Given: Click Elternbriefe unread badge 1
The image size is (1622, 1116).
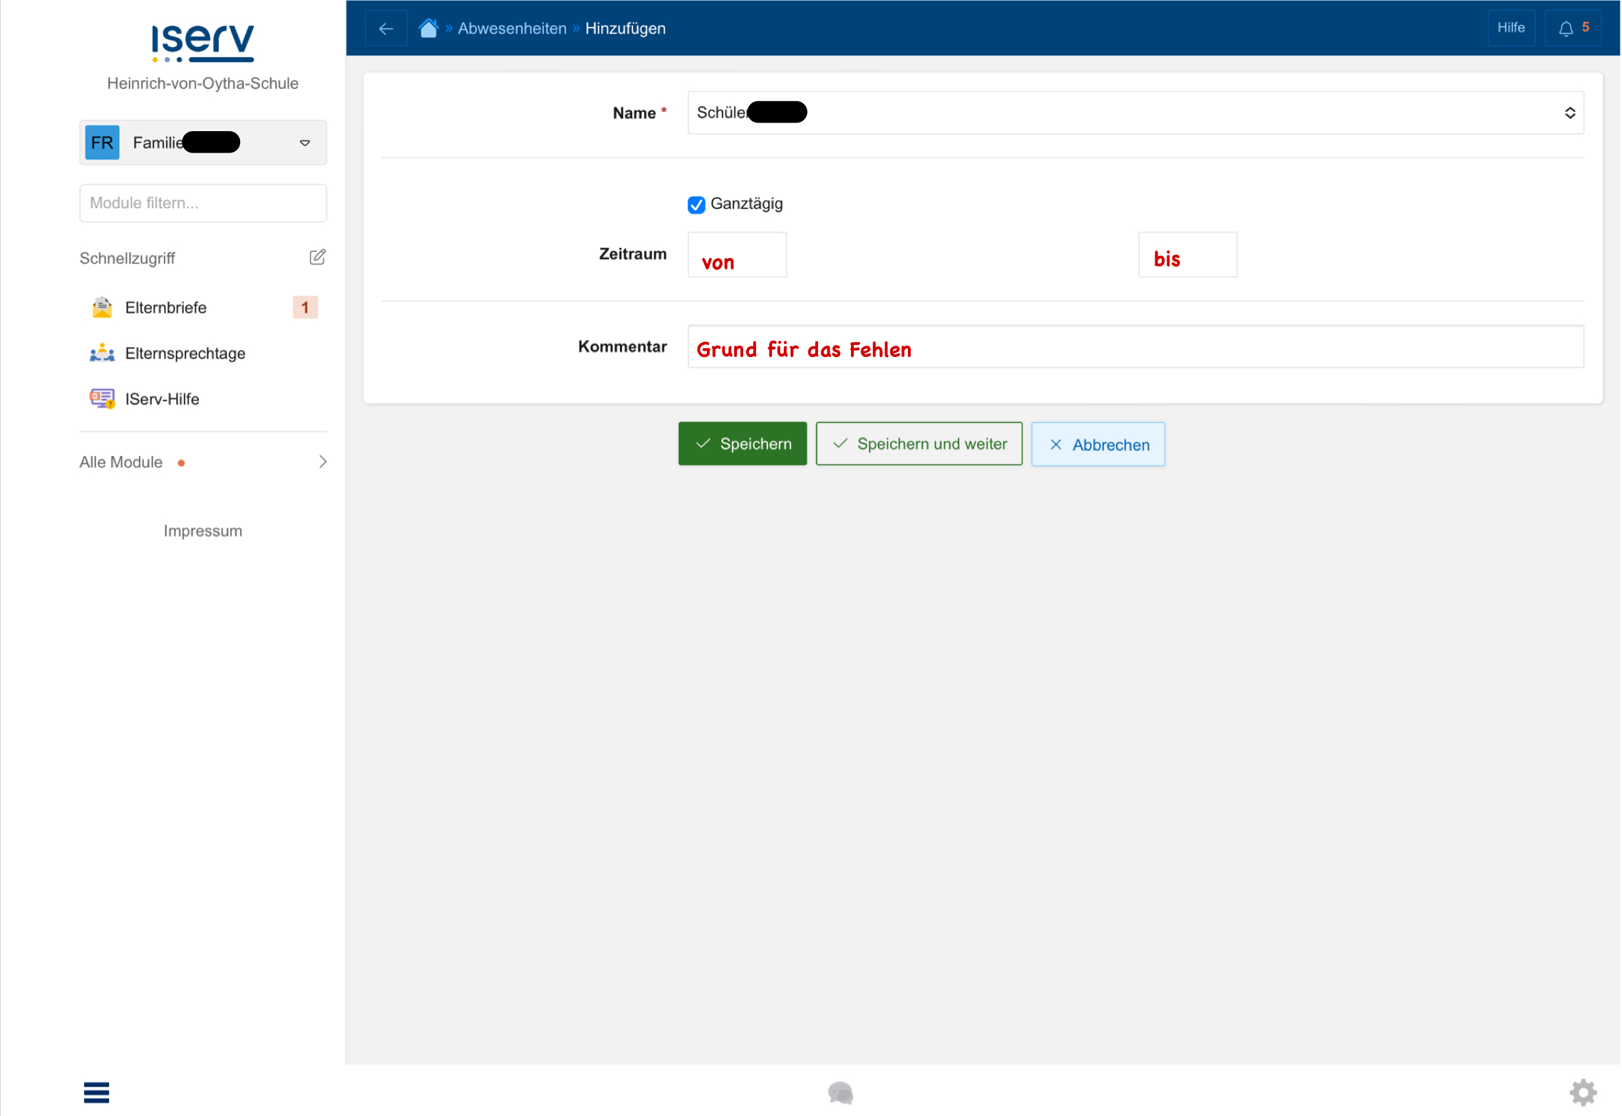Looking at the screenshot, I should (x=305, y=307).
